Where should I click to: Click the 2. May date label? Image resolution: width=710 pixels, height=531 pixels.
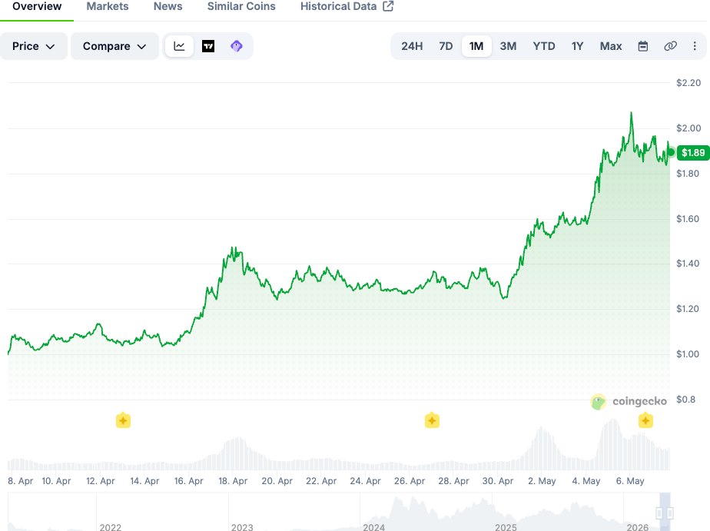542,481
